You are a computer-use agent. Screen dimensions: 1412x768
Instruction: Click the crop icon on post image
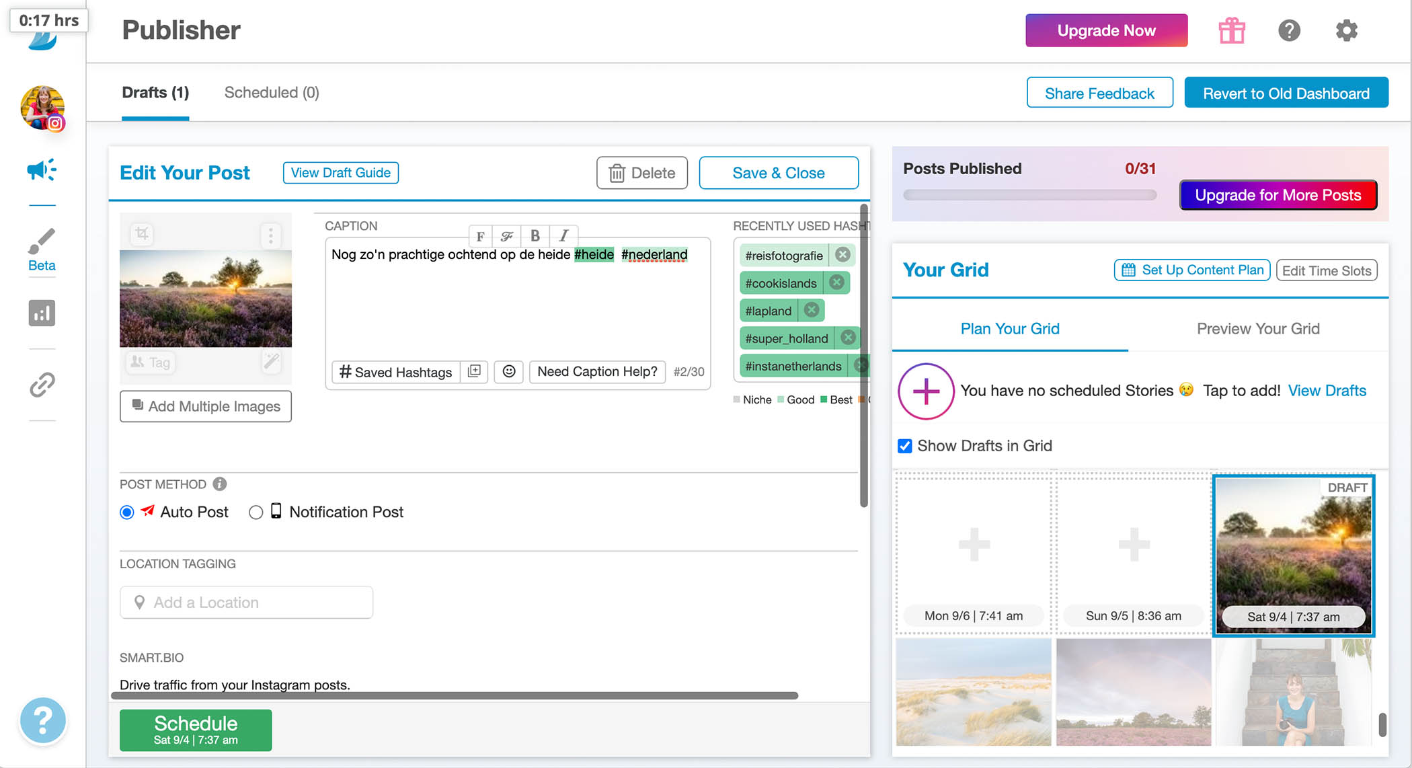(142, 234)
